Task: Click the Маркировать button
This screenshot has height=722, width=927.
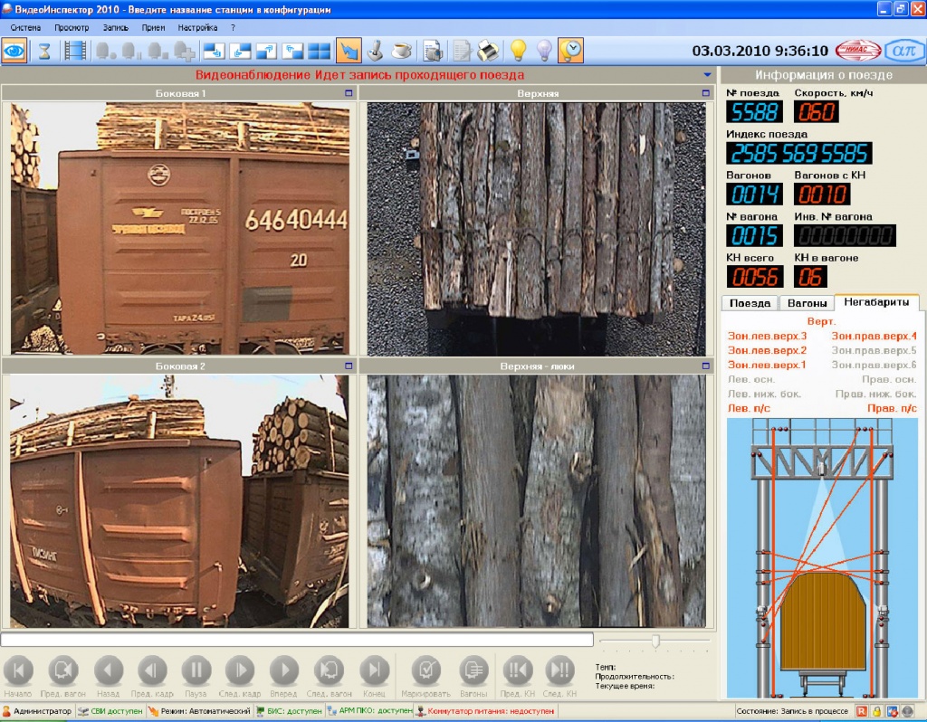Action: [x=426, y=671]
